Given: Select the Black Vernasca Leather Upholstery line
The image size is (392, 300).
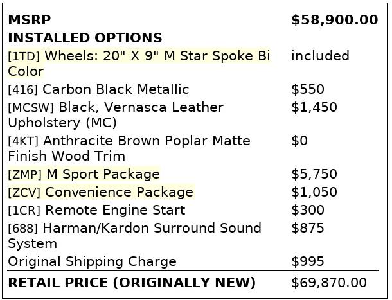Looking at the screenshot, I should click(x=116, y=115).
